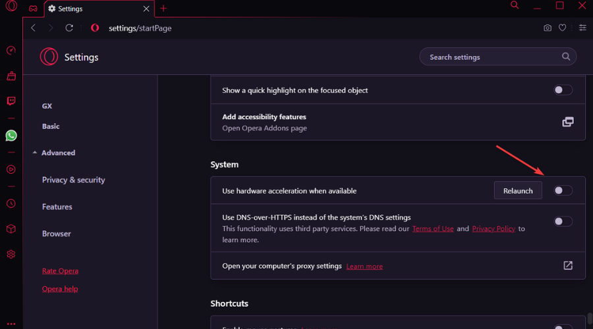This screenshot has width=593, height=329.
Task: Open the Twitch sidebar icon
Action: click(x=11, y=101)
